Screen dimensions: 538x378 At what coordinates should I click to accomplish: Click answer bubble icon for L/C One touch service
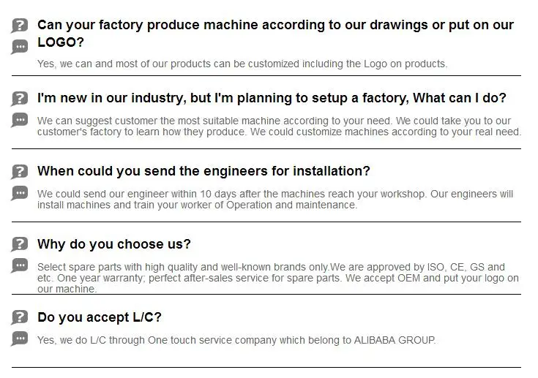pos(20,339)
